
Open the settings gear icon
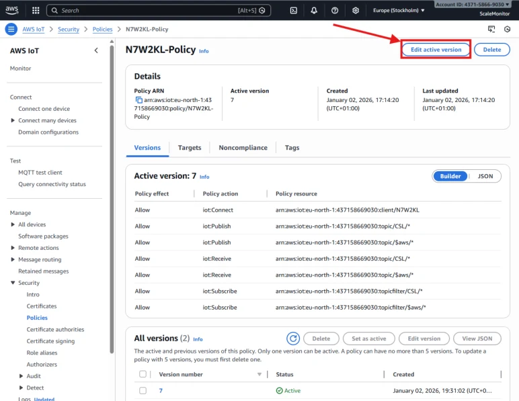point(356,10)
